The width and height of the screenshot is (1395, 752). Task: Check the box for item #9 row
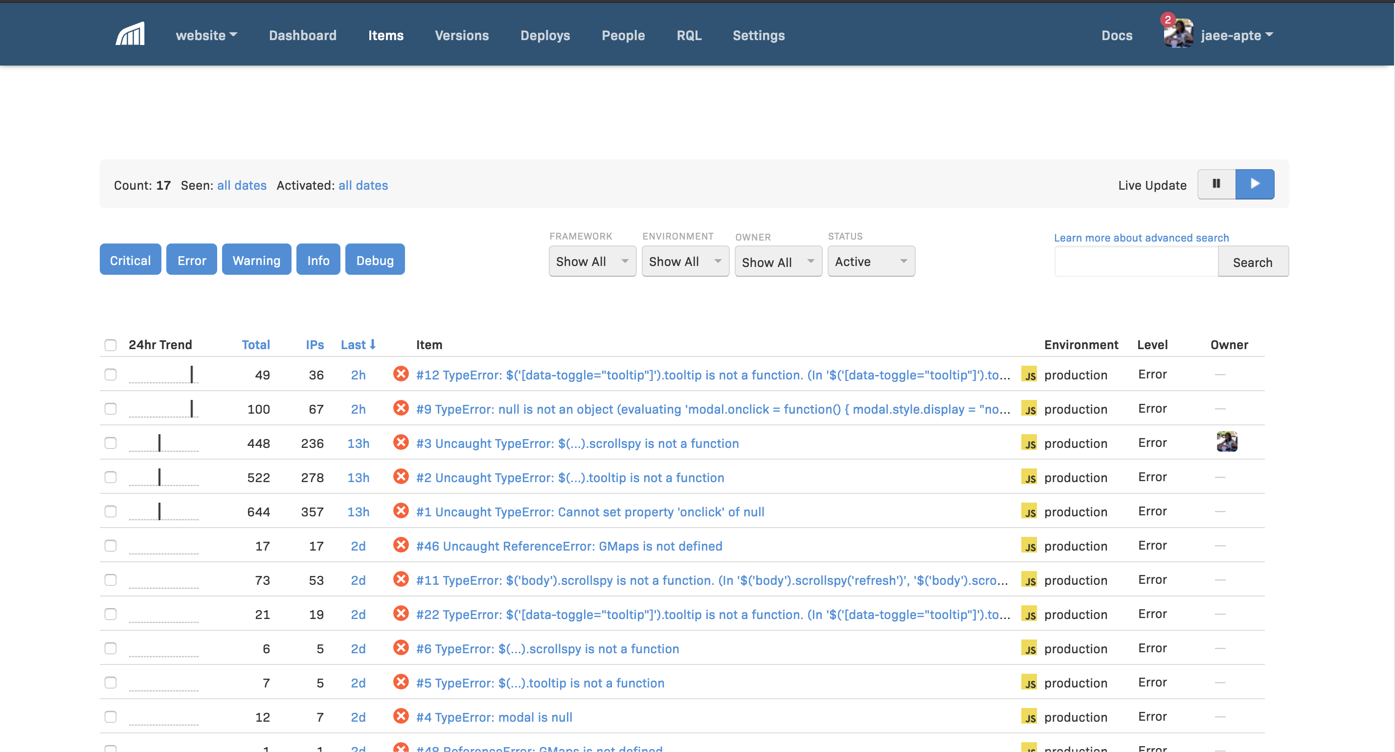point(111,409)
